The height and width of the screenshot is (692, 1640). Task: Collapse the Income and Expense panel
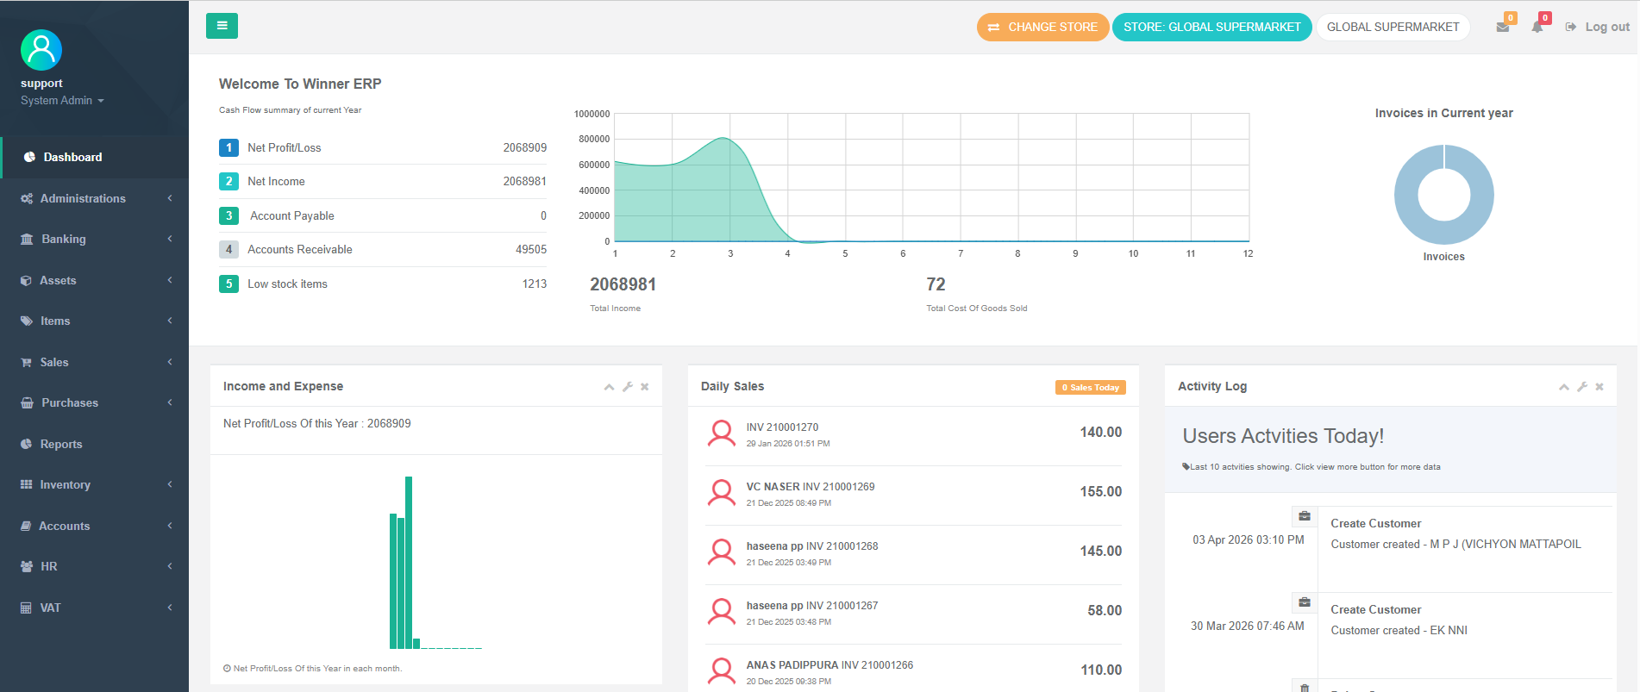[609, 387]
